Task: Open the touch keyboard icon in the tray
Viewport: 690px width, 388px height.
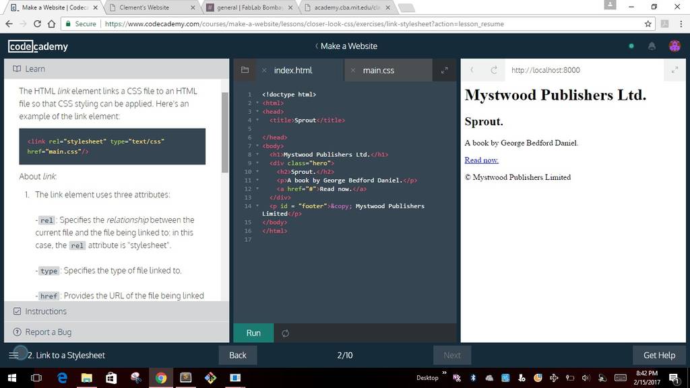Action: [621, 377]
